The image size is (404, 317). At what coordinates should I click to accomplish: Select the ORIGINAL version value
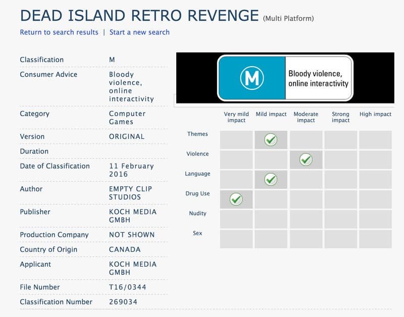pyautogui.click(x=127, y=136)
